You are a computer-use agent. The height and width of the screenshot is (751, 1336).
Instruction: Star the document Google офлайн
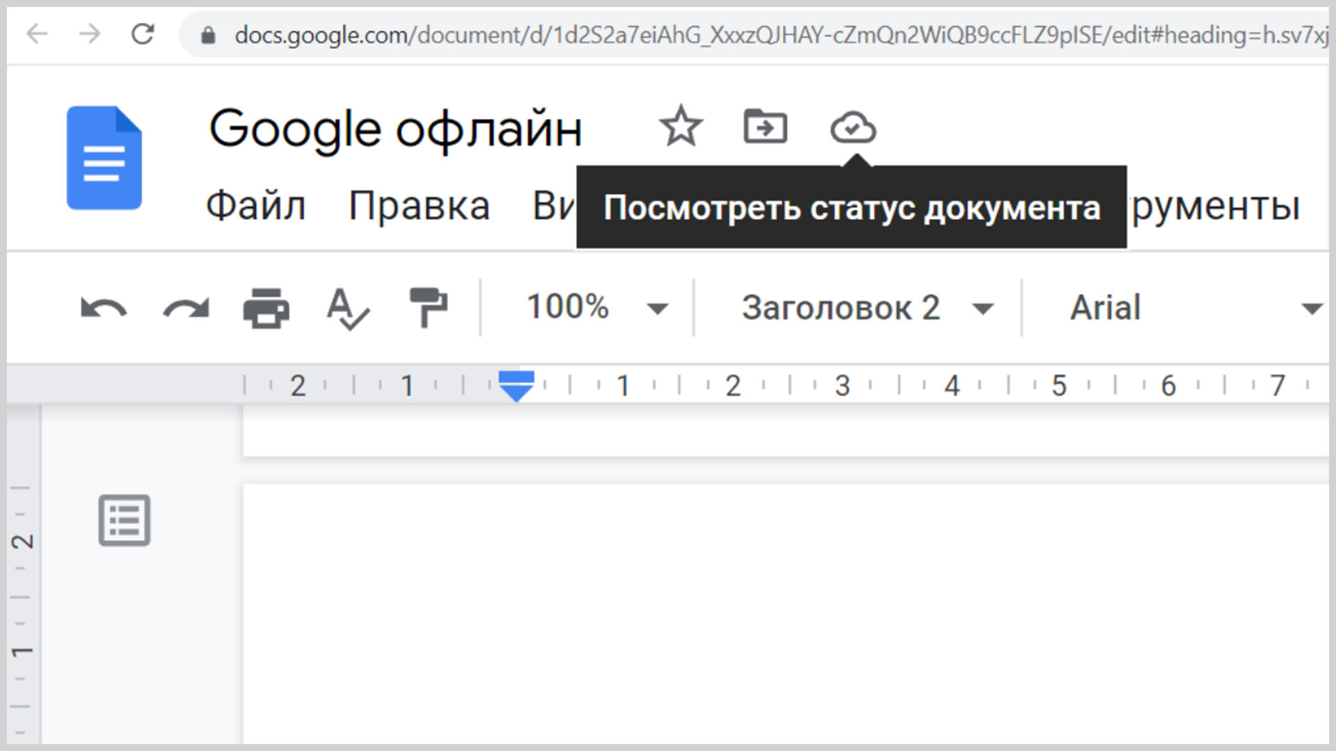(x=681, y=127)
